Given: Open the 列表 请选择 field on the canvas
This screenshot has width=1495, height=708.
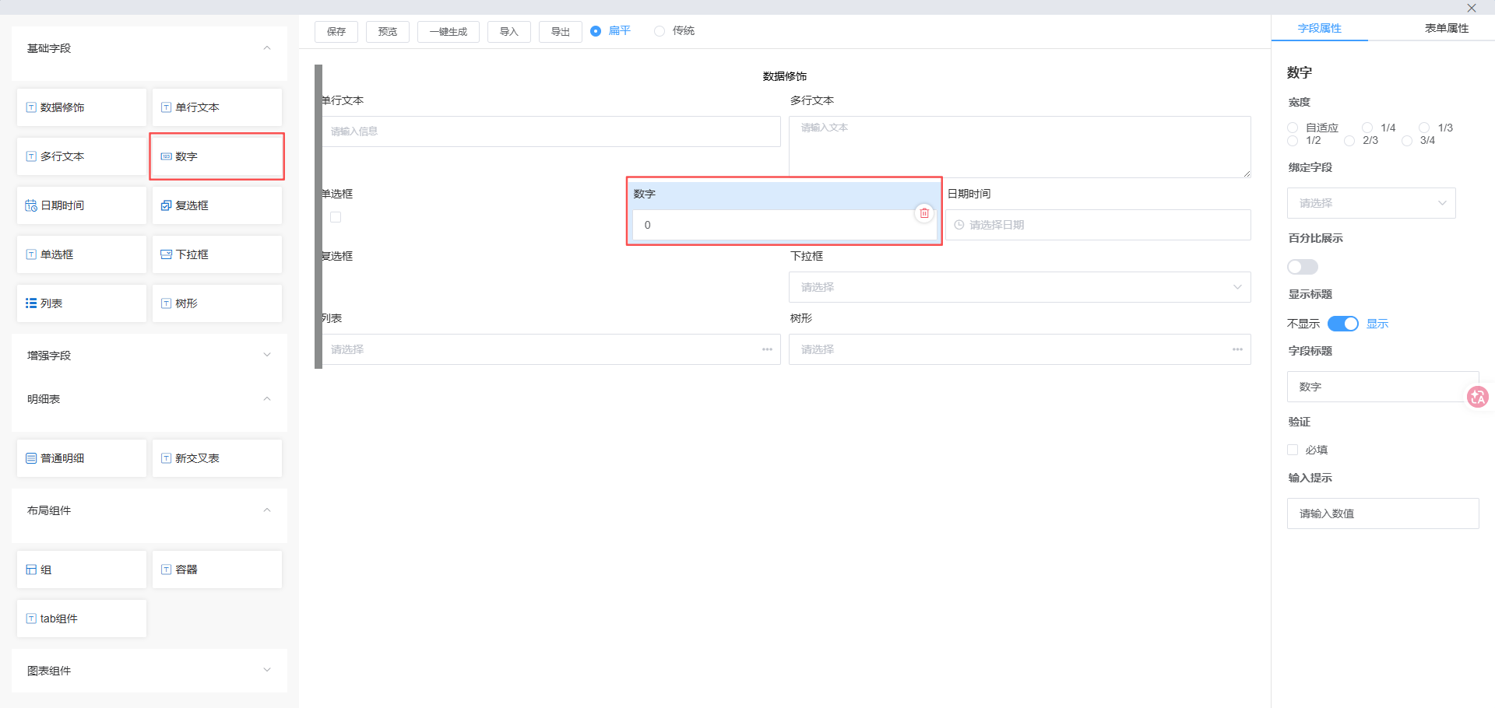Looking at the screenshot, I should pos(550,349).
